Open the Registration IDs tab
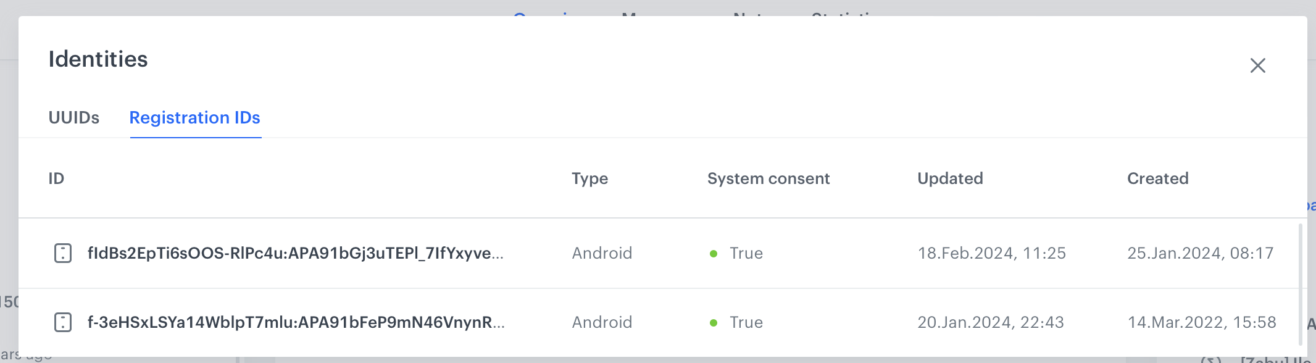 coord(195,118)
